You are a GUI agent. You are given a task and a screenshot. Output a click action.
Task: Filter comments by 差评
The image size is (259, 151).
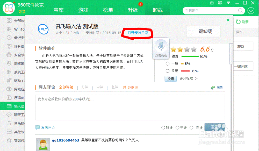(x=115, y=87)
